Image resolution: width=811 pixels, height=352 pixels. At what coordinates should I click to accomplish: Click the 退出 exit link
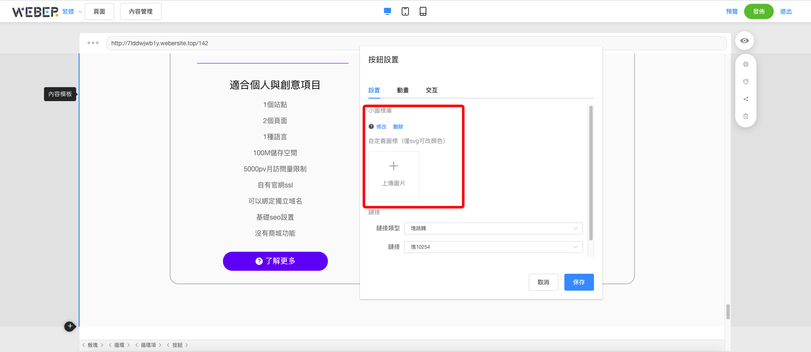[x=786, y=11]
